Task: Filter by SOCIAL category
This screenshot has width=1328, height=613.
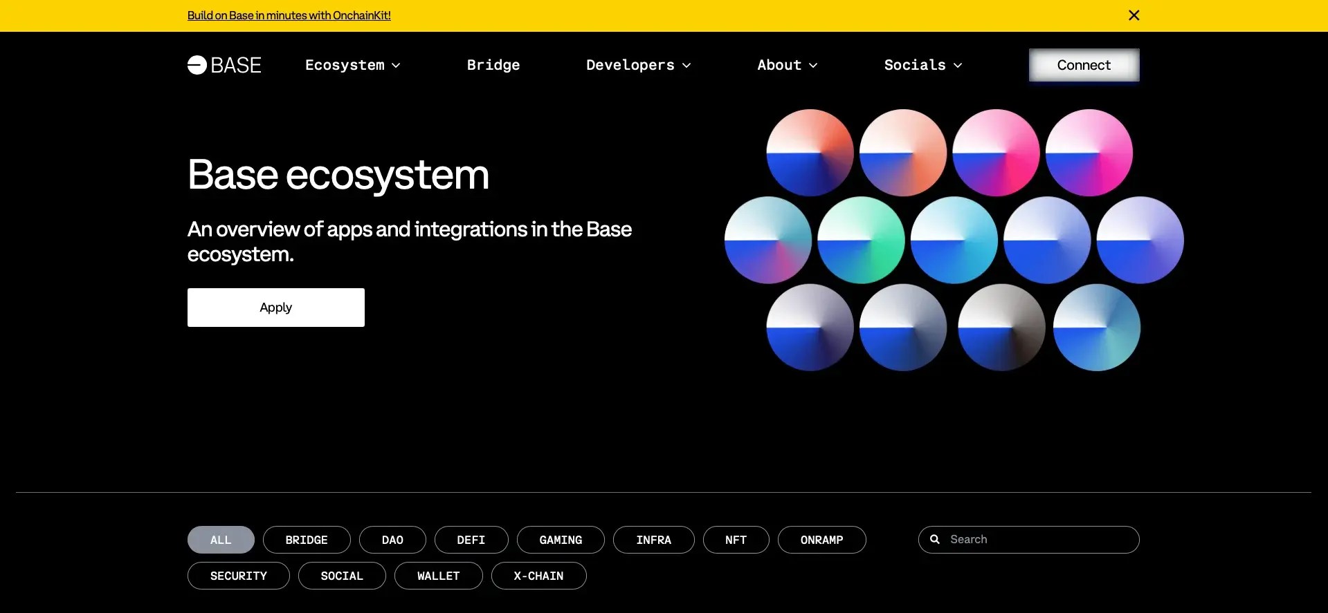Action: (x=342, y=576)
